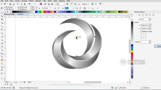Screen dimensions: 161x90
Task: Select the Pick tool in the toolbox
Action: [2, 12]
